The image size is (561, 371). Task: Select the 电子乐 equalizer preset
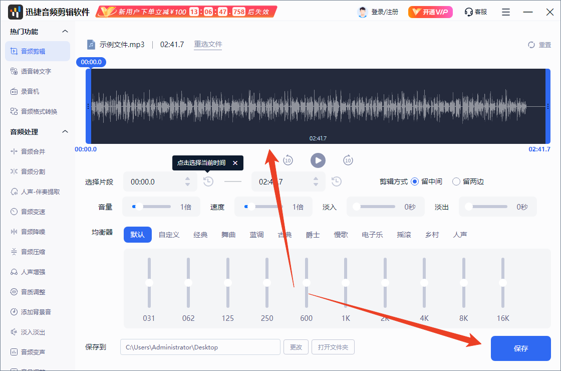click(x=372, y=234)
